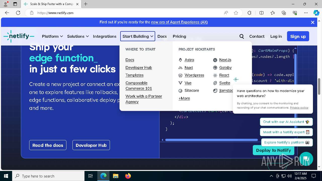Click the Jamstack logo icon
Image resolution: width=322 pixels, height=181 pixels.
coord(215,90)
